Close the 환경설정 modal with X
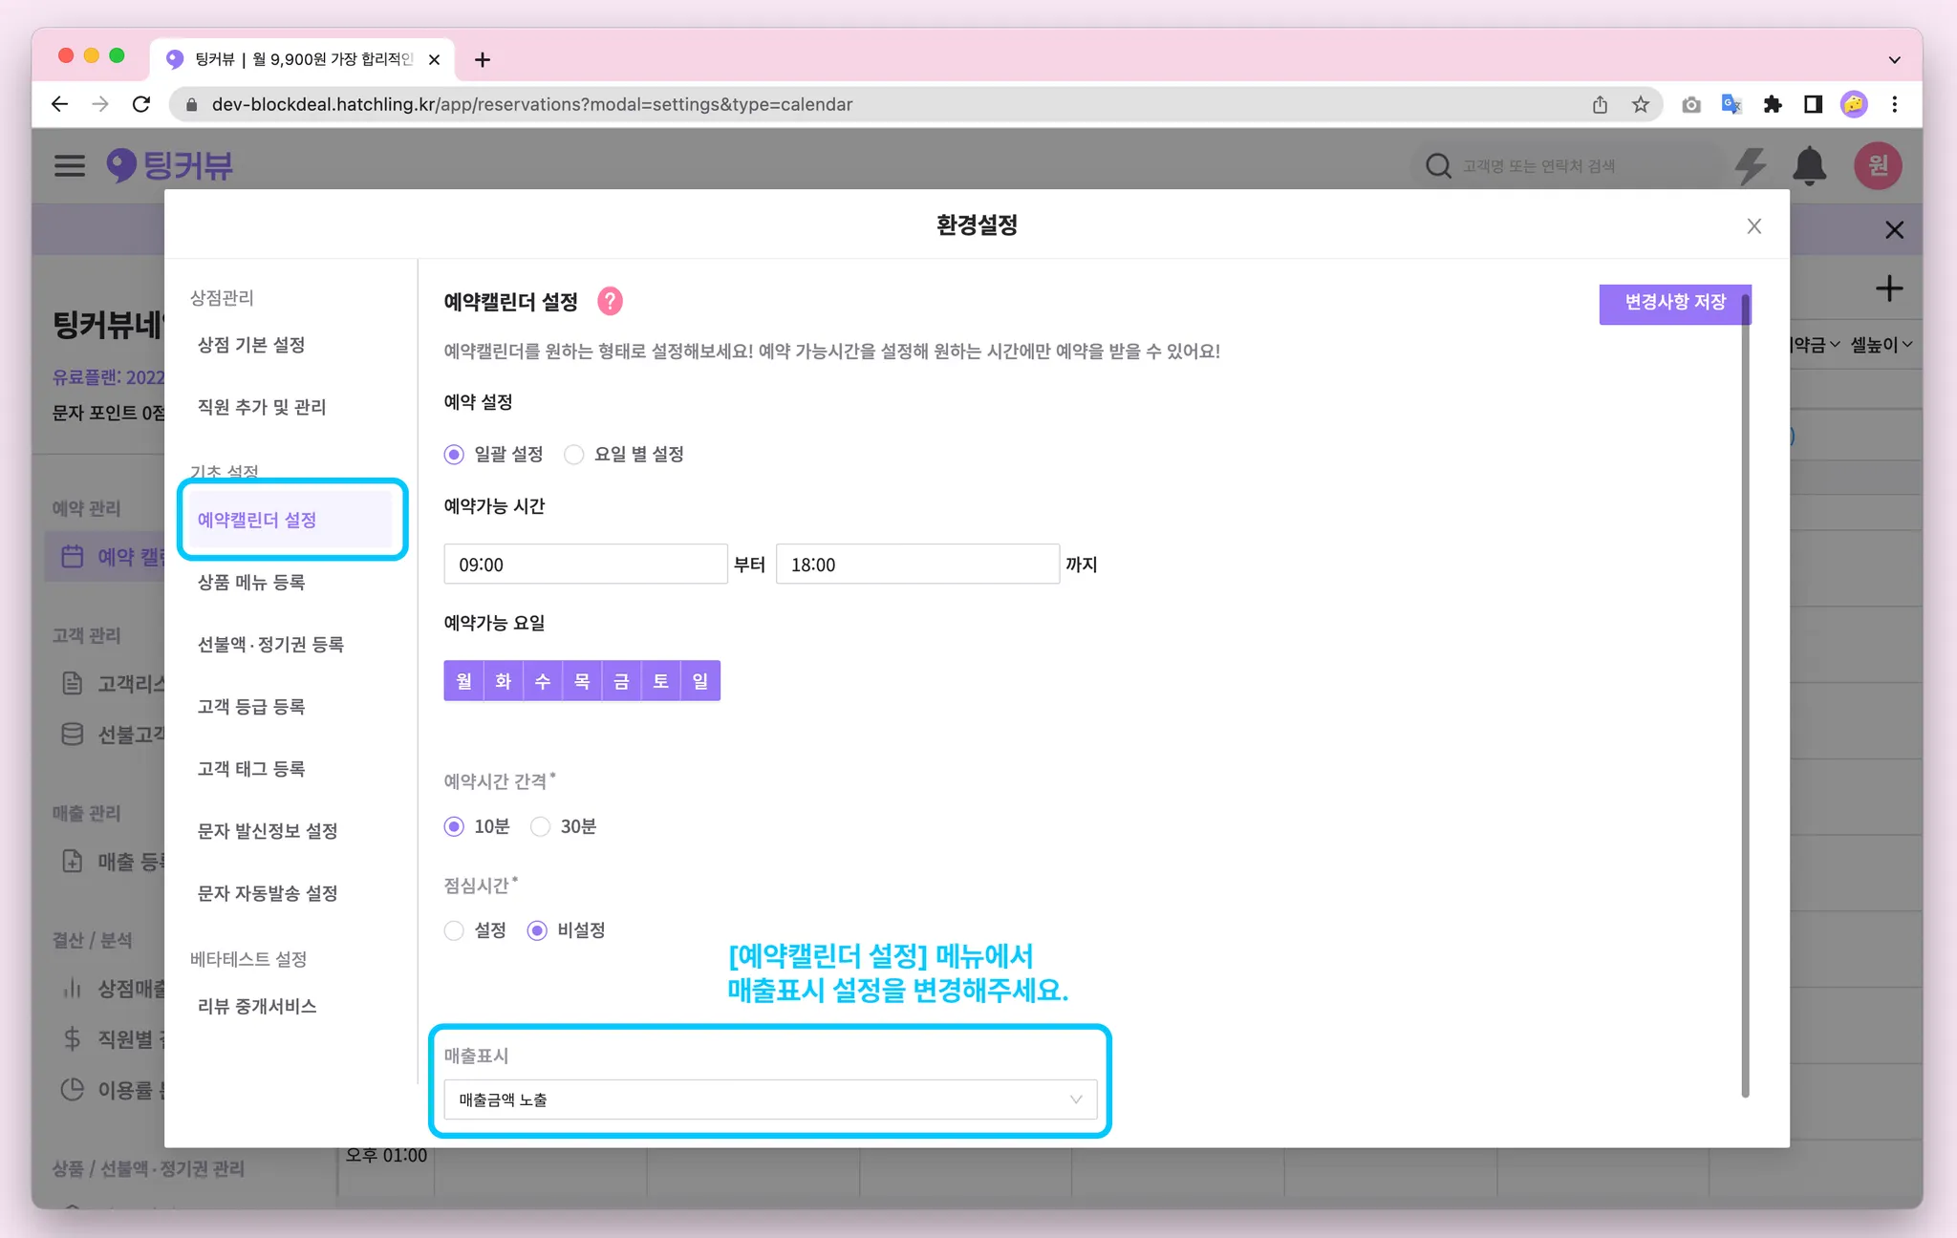The image size is (1957, 1238). point(1753,226)
